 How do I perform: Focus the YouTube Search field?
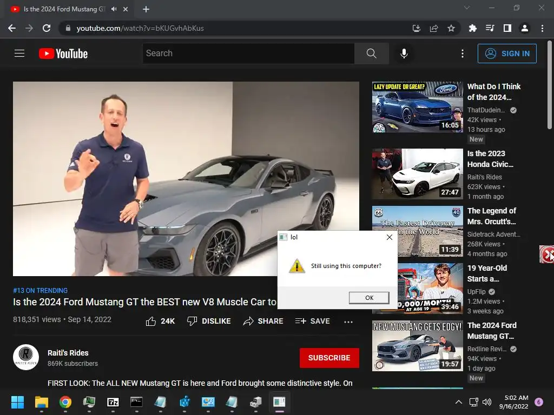248,53
